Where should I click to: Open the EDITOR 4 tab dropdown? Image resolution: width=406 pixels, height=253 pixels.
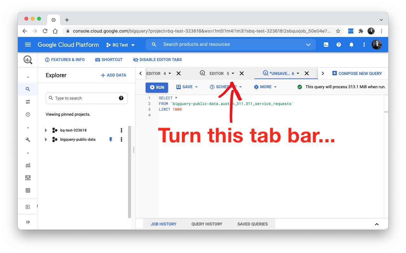coord(170,73)
